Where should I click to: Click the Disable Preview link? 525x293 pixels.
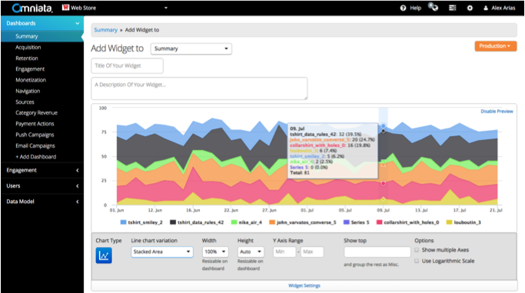point(497,112)
